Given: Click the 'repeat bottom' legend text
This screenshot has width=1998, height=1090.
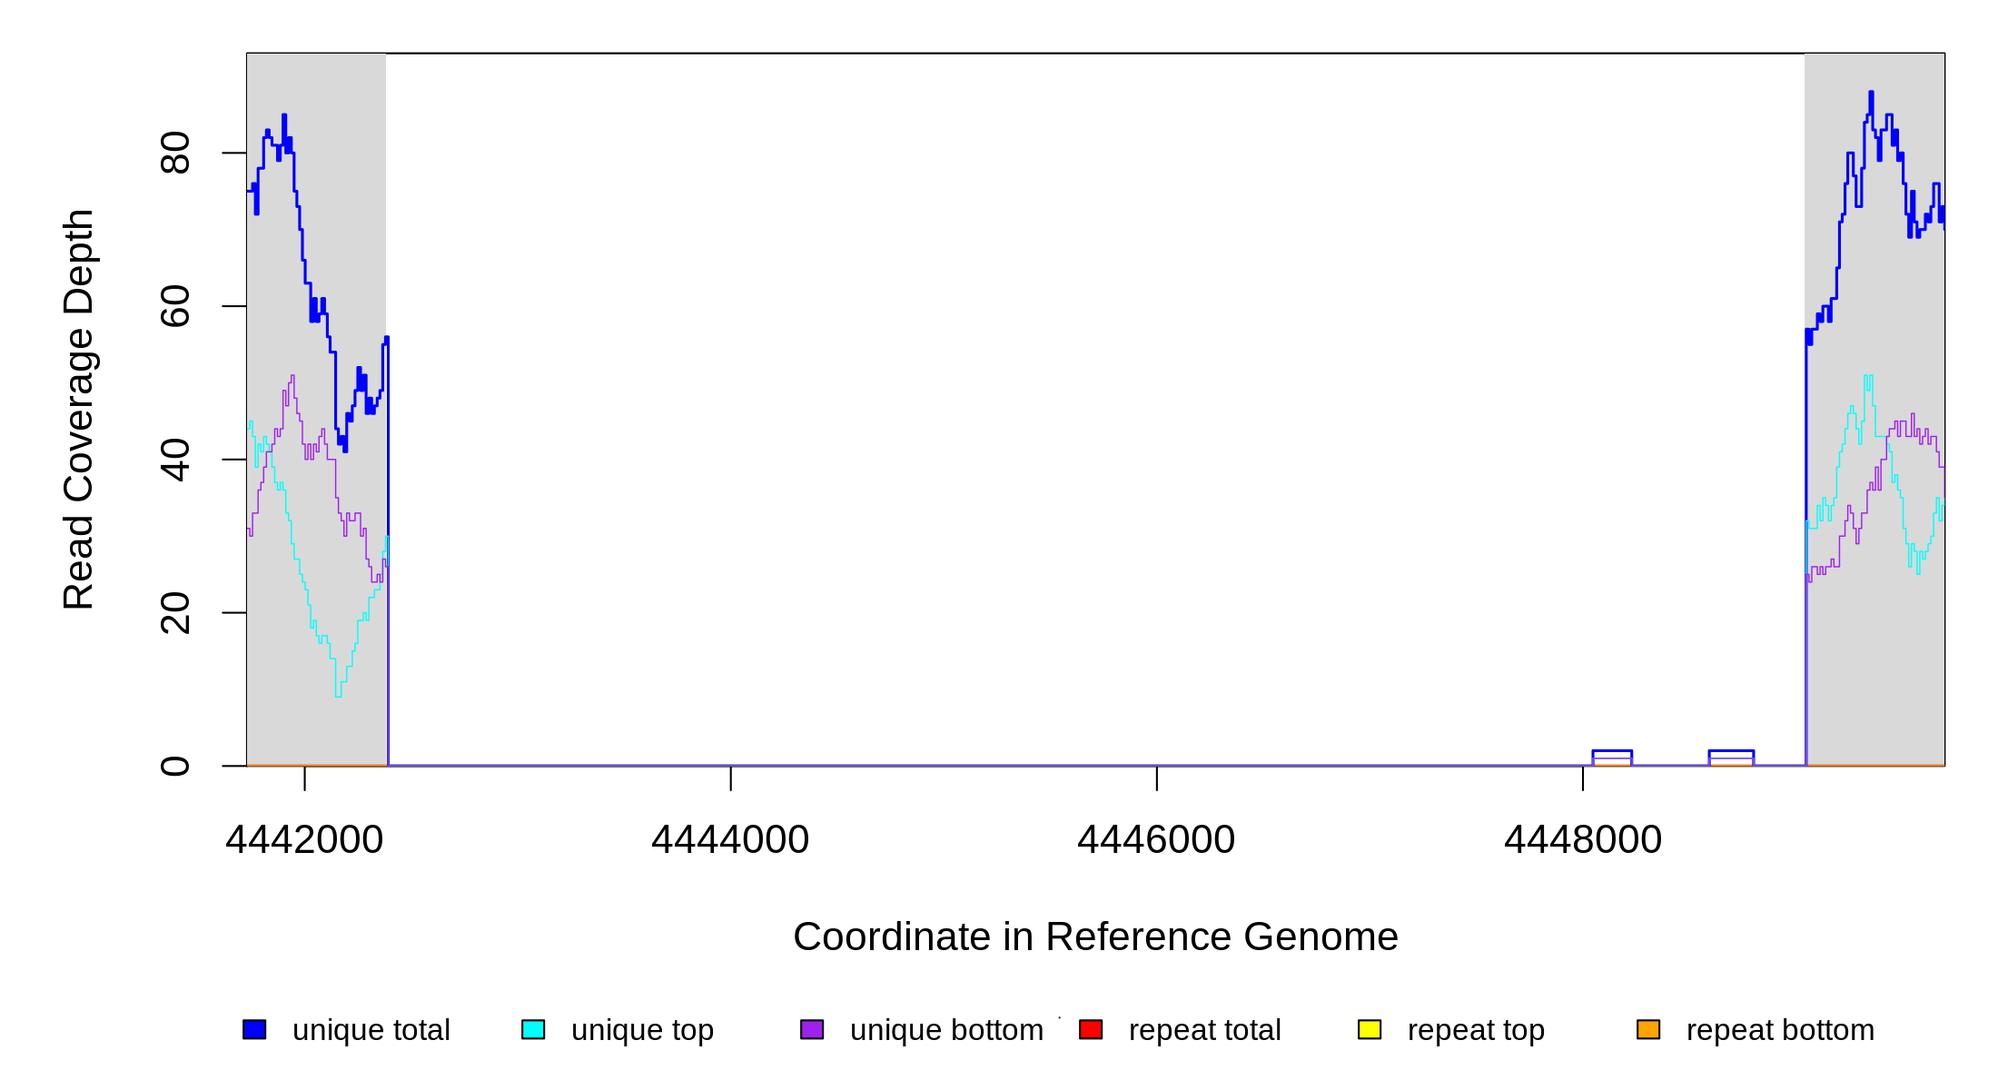Looking at the screenshot, I should (x=1780, y=1030).
